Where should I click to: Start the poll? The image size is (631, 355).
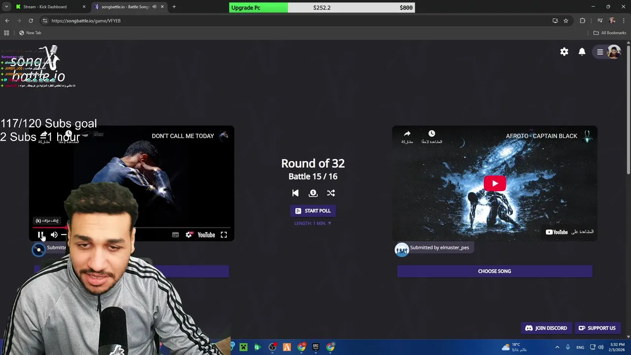pyautogui.click(x=313, y=211)
